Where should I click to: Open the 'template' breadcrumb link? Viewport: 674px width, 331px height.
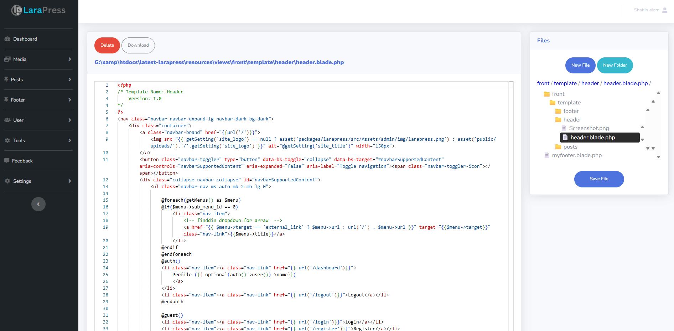(x=565, y=83)
